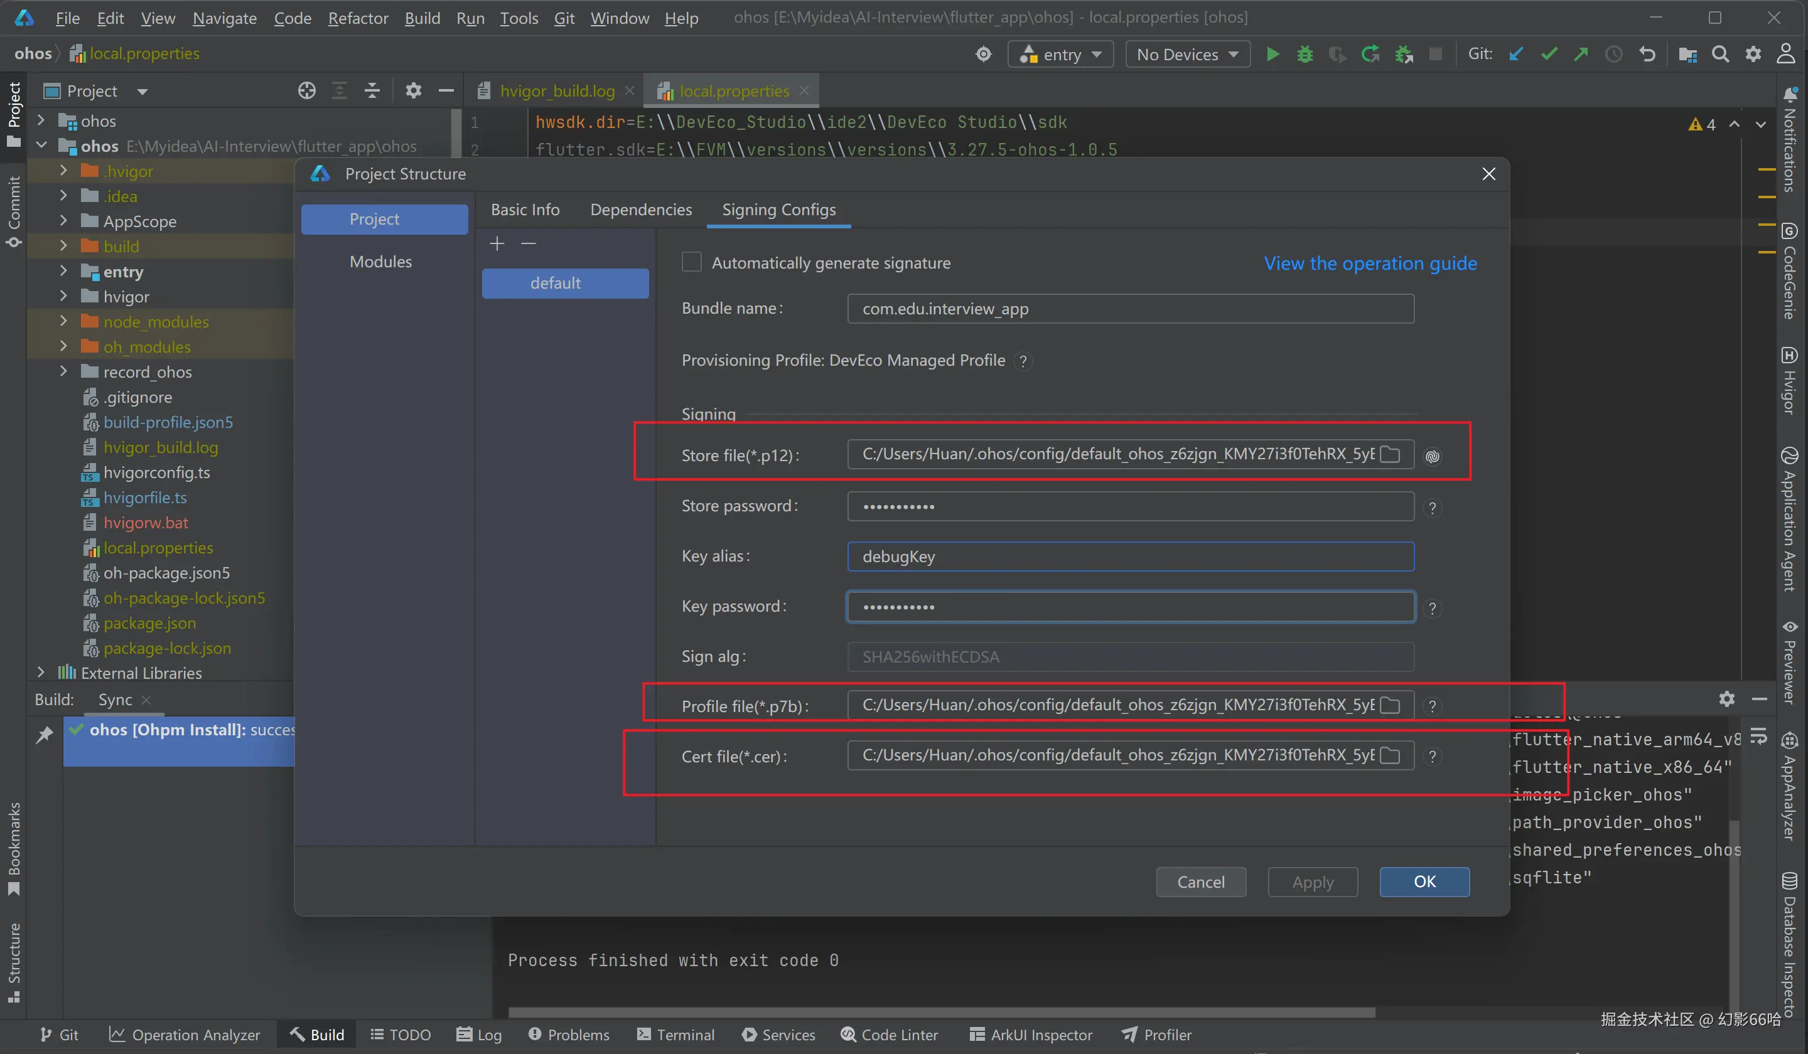Close the Sync tab in Build panel
The image size is (1808, 1054).
point(146,700)
